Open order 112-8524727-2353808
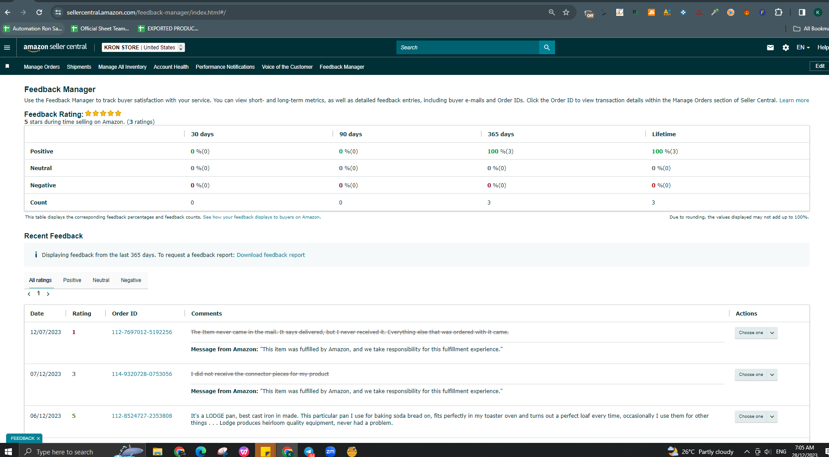The height and width of the screenshot is (457, 829). (142, 416)
